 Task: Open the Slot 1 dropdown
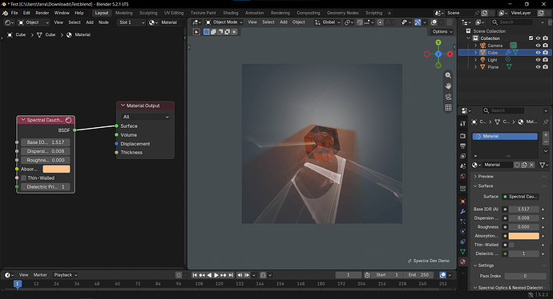point(131,22)
